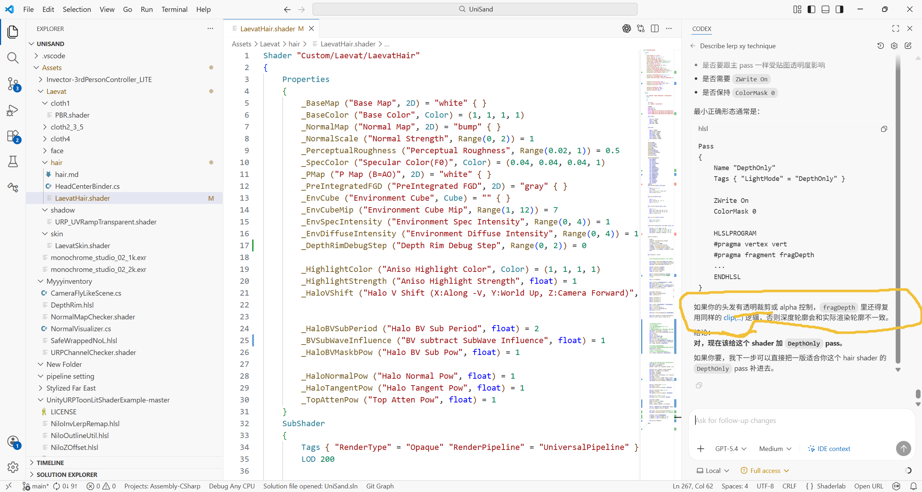Open the Testing flask icon

point(13,162)
